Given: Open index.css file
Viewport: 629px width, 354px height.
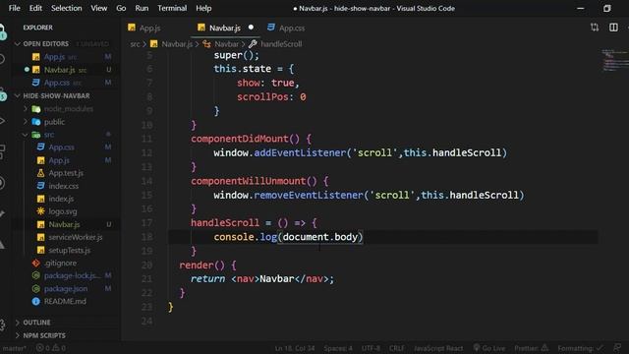Looking at the screenshot, I should (x=63, y=186).
